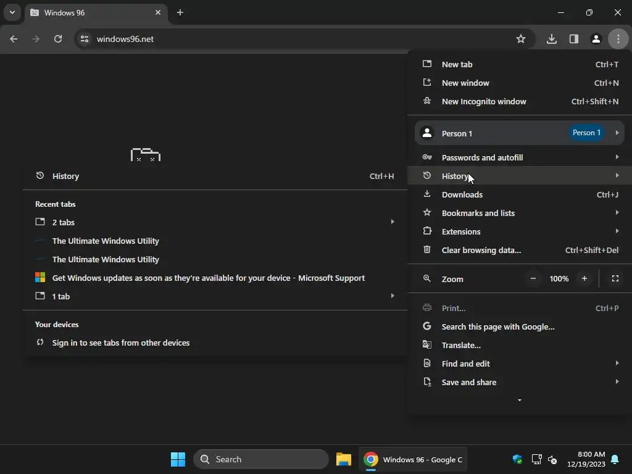Increase zoom with the plus button
The width and height of the screenshot is (632, 474).
(584, 278)
